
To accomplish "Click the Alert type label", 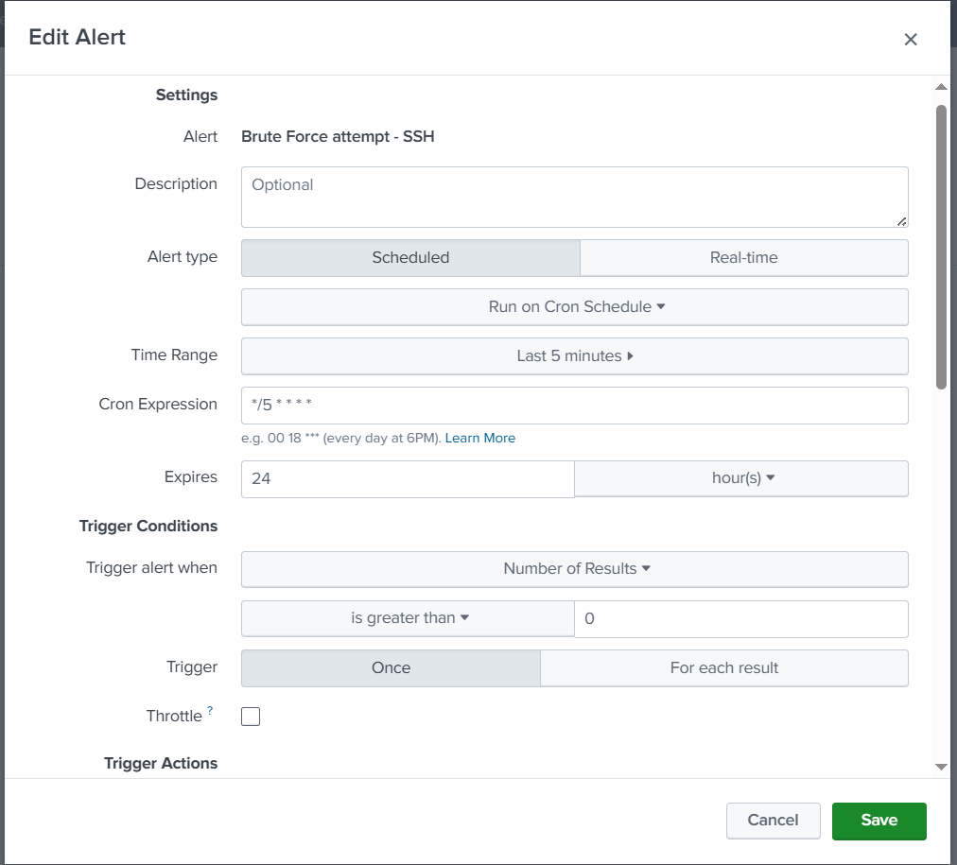I will [x=183, y=257].
